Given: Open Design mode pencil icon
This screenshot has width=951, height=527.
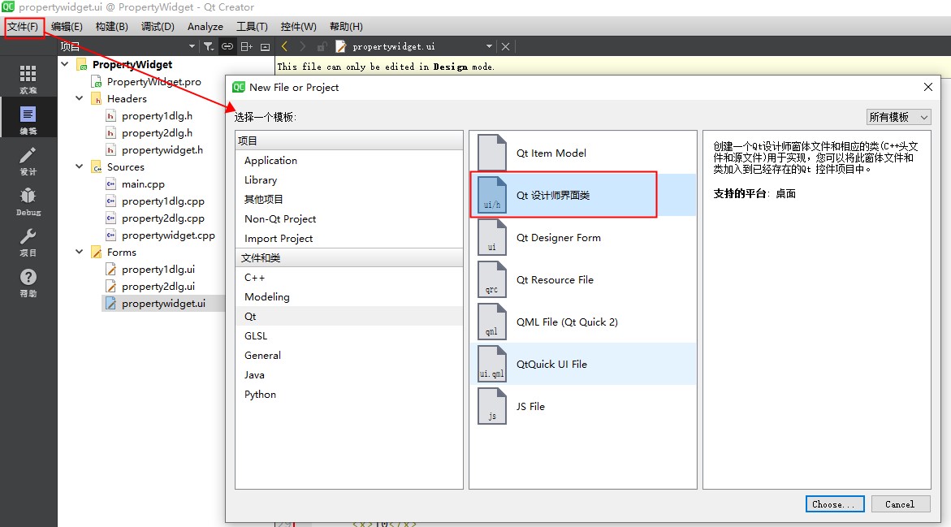Looking at the screenshot, I should (x=28, y=161).
